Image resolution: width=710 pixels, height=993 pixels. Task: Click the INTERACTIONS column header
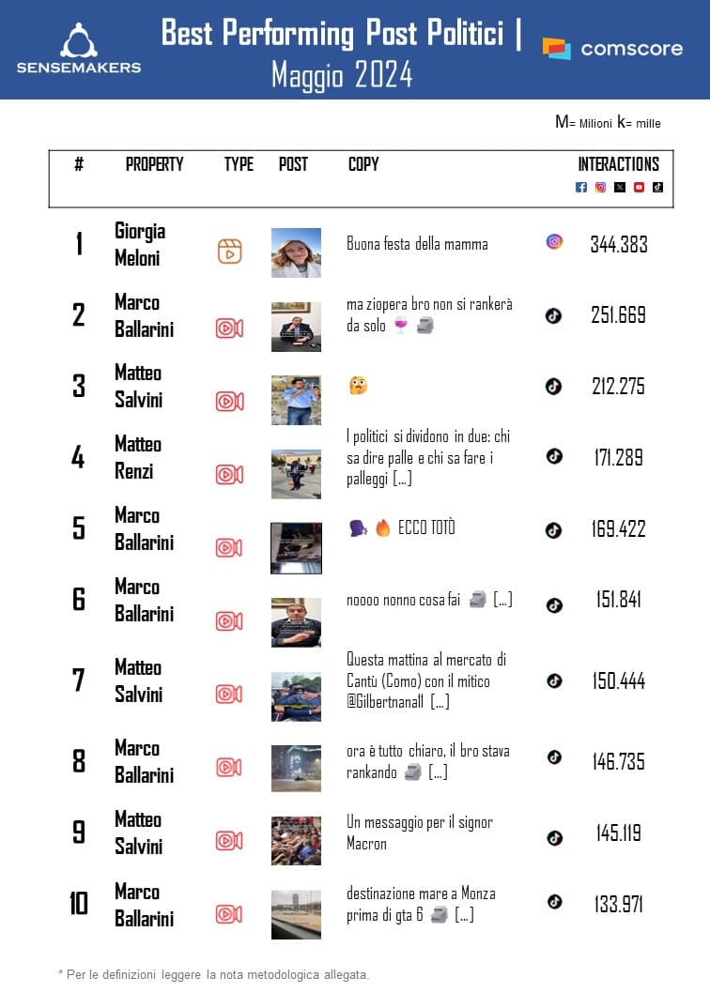pyautogui.click(x=618, y=164)
